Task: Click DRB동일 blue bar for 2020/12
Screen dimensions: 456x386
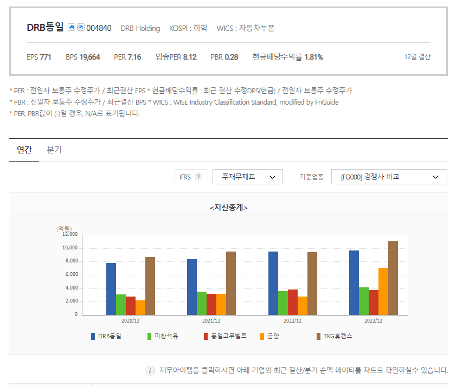Action: (x=111, y=289)
